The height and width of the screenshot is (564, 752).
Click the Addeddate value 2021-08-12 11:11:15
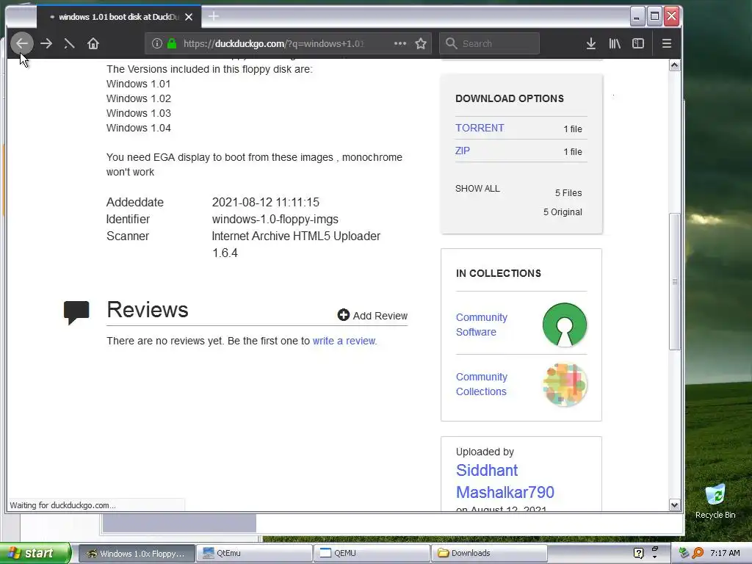click(266, 202)
